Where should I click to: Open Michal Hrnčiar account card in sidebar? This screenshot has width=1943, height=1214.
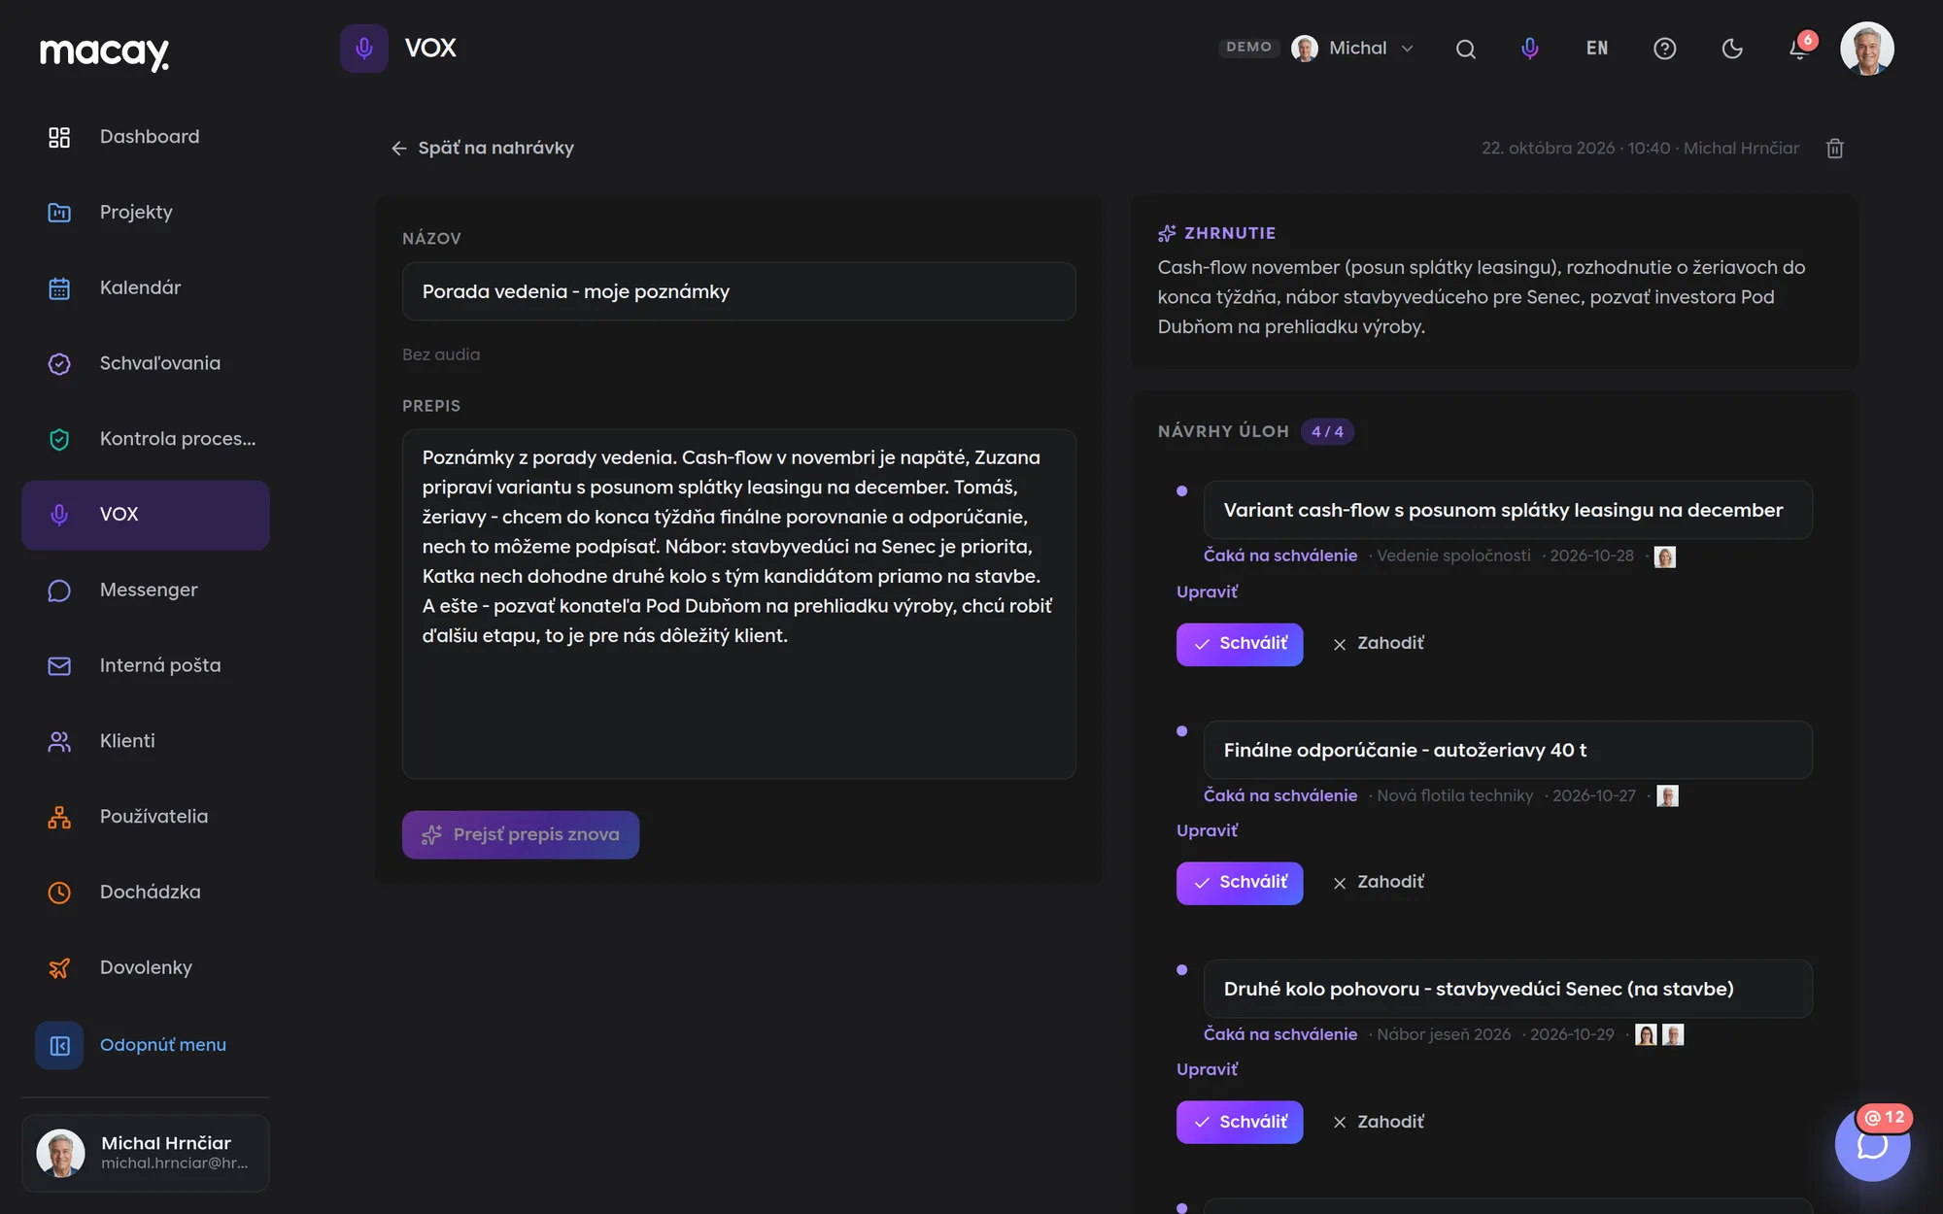146,1153
